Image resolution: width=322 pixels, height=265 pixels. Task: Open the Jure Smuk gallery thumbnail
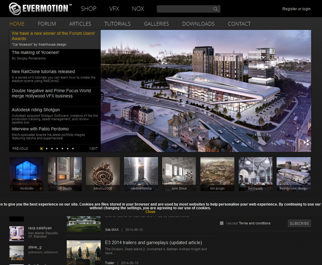pyautogui.click(x=179, y=174)
